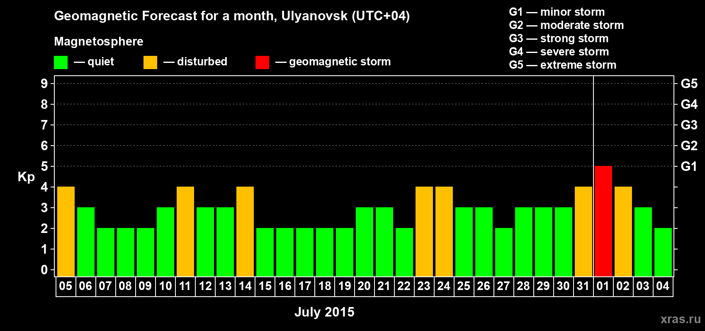Click date label 27 on the axis
Screen dimensions: 705x331
click(x=503, y=286)
